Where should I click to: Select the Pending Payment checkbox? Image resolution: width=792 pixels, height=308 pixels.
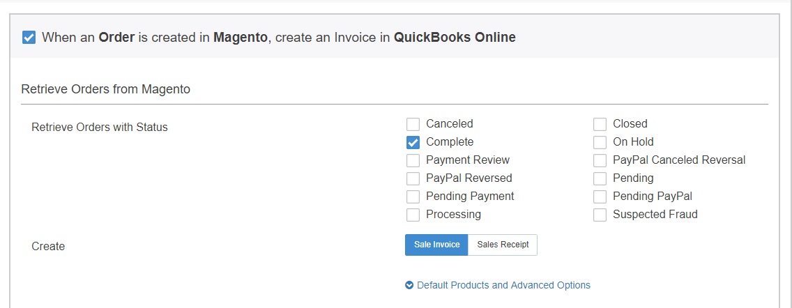(x=413, y=197)
